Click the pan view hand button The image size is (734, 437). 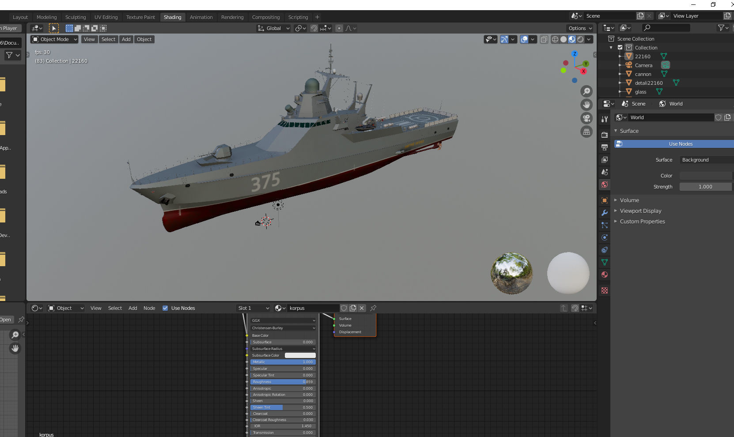point(586,105)
